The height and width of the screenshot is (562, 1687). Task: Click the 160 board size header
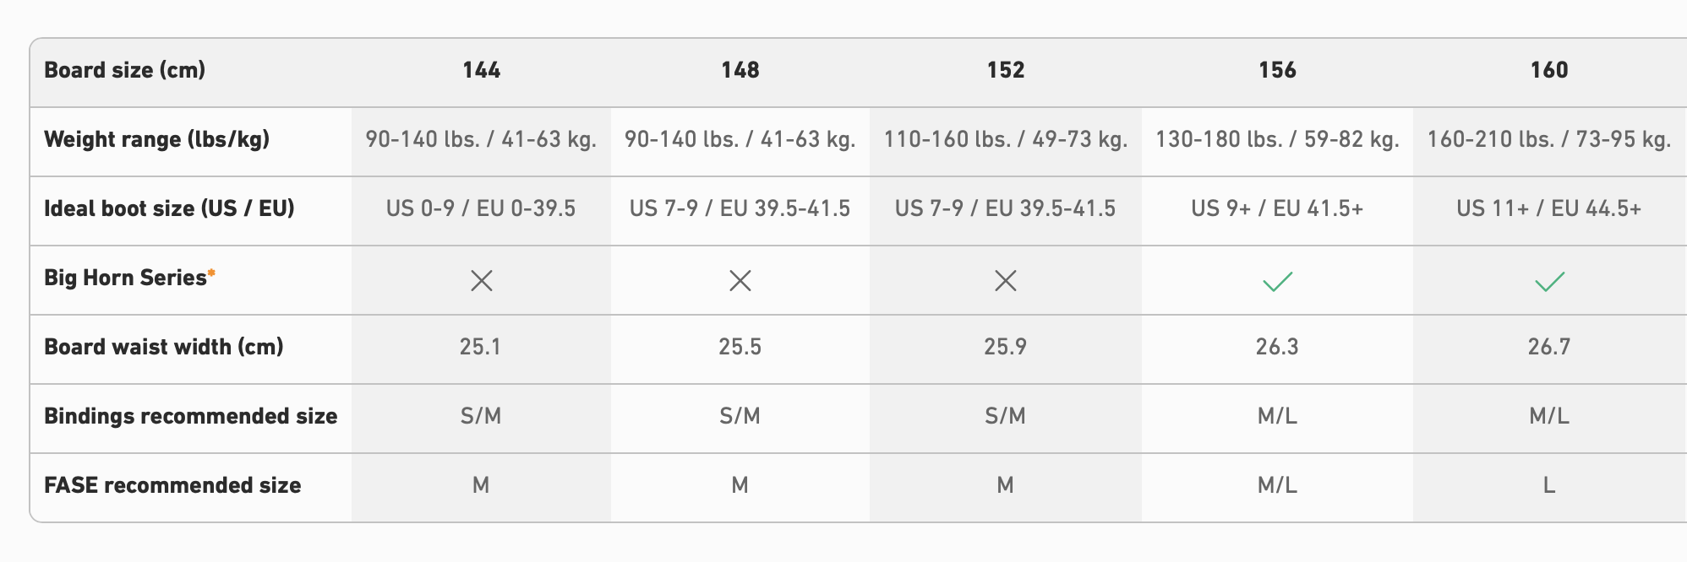pos(1549,70)
